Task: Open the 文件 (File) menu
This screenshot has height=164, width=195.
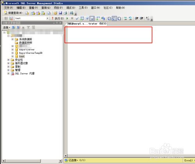Action: pos(9,8)
